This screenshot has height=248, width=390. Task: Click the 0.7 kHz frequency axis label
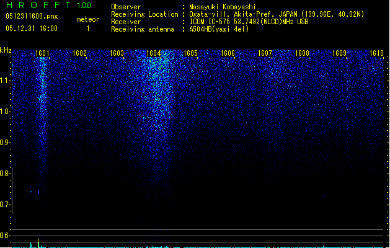coord(5,205)
